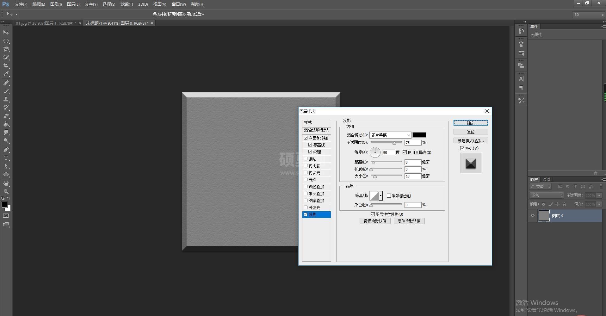Switch to the Channels (通道) tab
The width and height of the screenshot is (606, 316).
[546, 179]
